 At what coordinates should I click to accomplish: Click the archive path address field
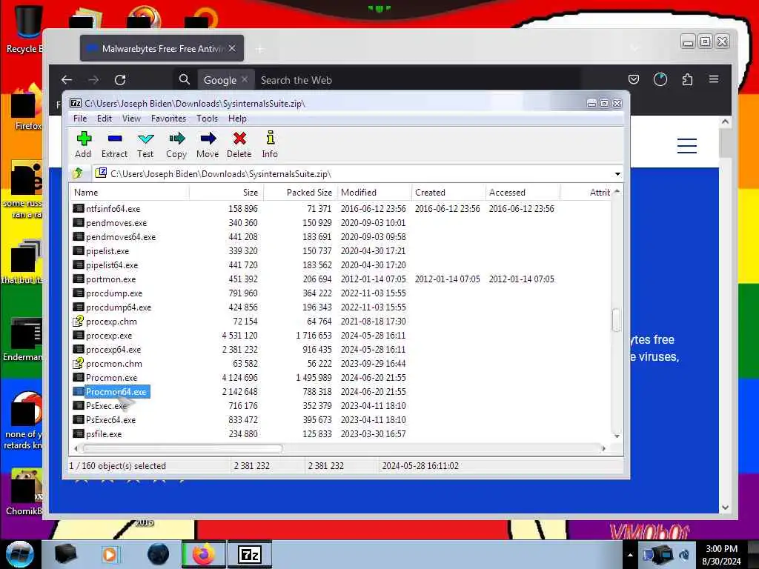tap(354, 173)
